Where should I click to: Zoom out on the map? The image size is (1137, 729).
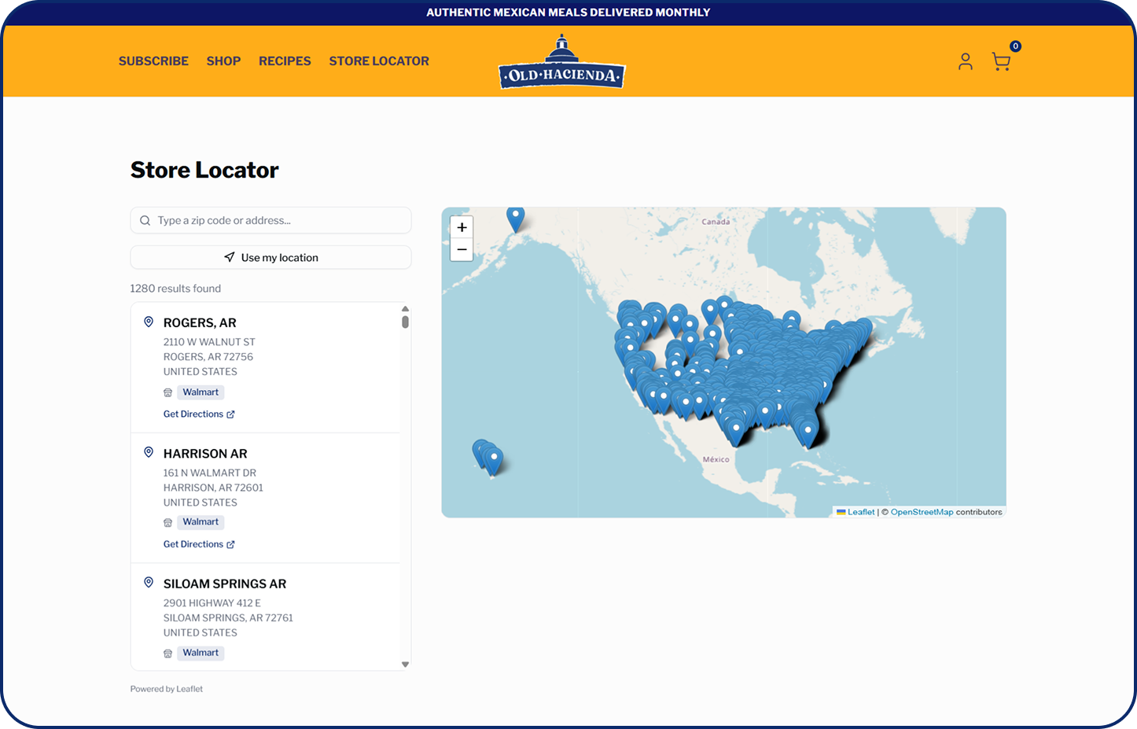[x=462, y=249]
